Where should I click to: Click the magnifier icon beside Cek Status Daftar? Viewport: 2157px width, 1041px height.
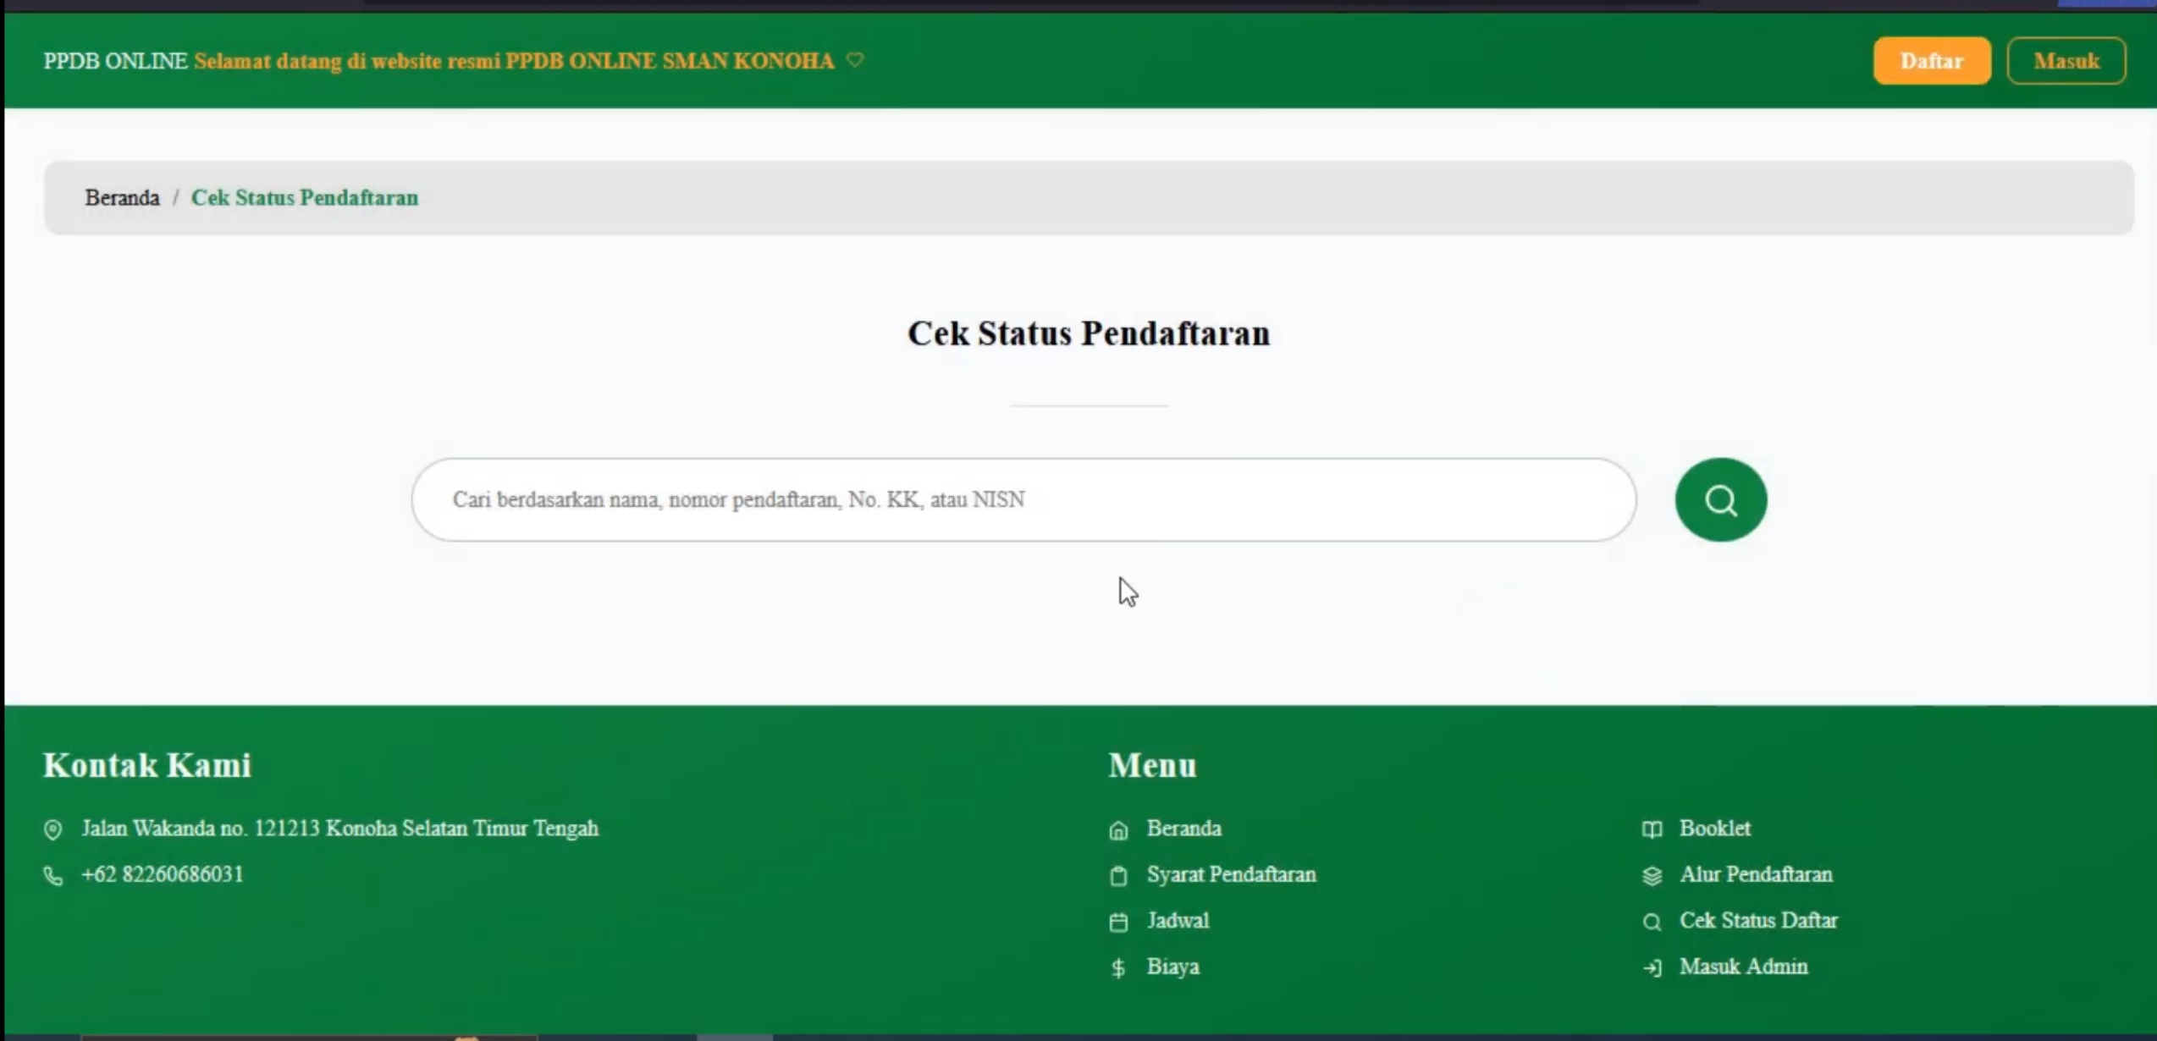click(1652, 922)
